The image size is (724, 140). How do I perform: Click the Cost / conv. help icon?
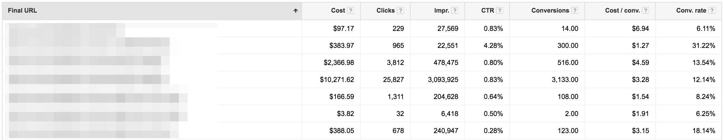click(645, 11)
